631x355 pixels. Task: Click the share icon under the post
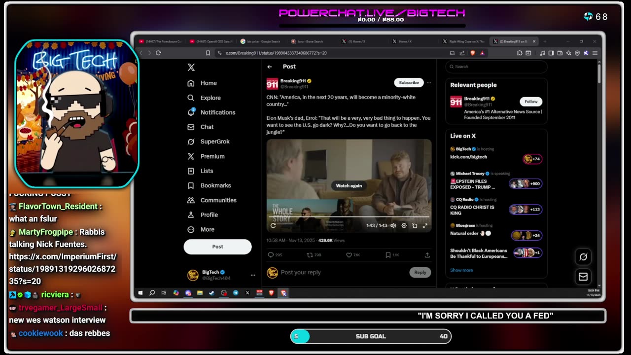(427, 255)
